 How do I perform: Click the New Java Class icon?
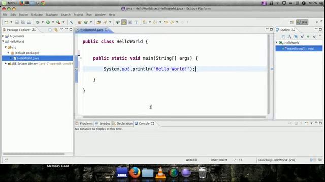point(86,22)
